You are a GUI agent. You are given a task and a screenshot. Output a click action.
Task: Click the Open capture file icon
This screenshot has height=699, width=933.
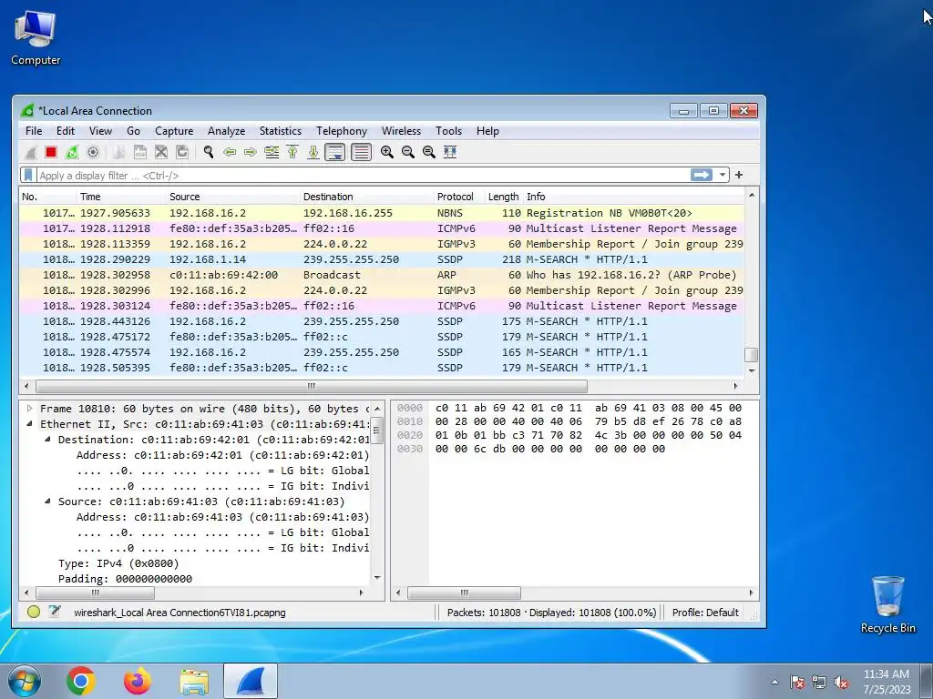(119, 153)
